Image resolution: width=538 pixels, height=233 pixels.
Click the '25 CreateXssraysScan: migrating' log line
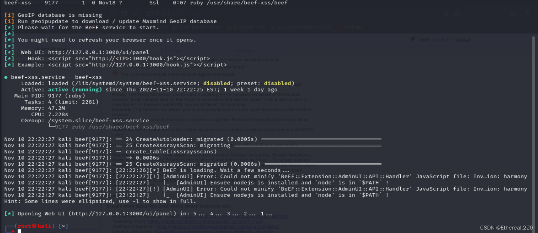click(193, 145)
